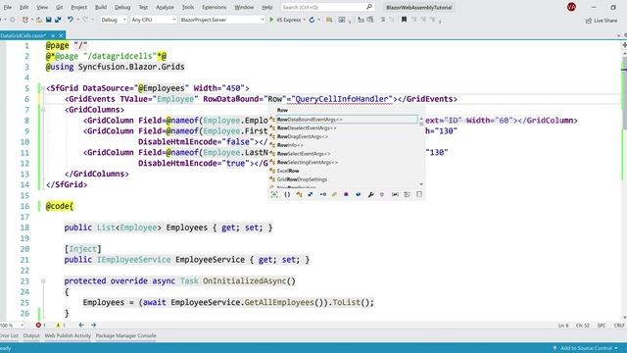Toggle the keywords square filter
The image size is (627, 353).
tap(419, 194)
